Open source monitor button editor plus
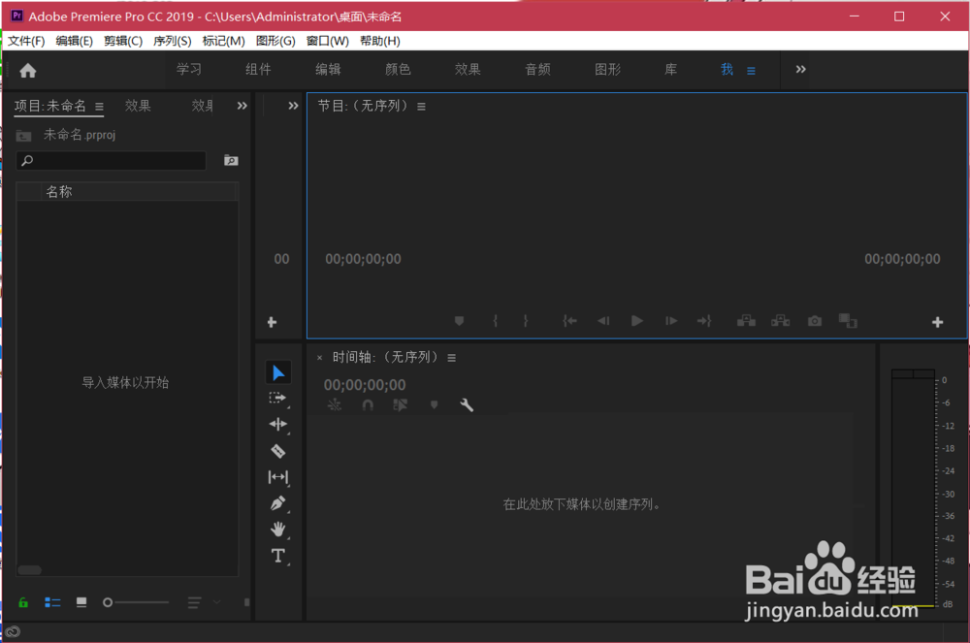This screenshot has height=643, width=970. [272, 322]
